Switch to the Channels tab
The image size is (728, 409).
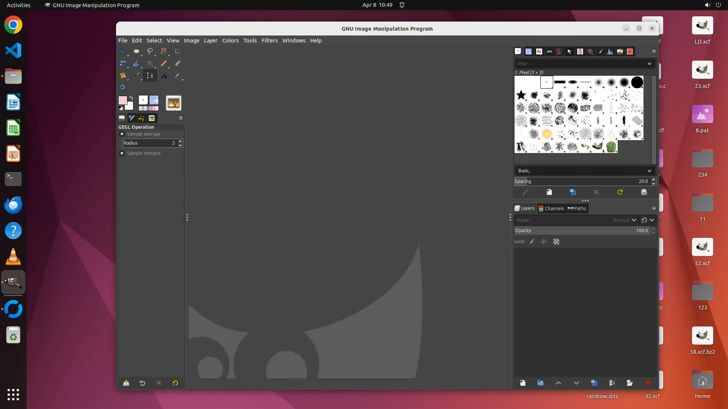tap(551, 208)
